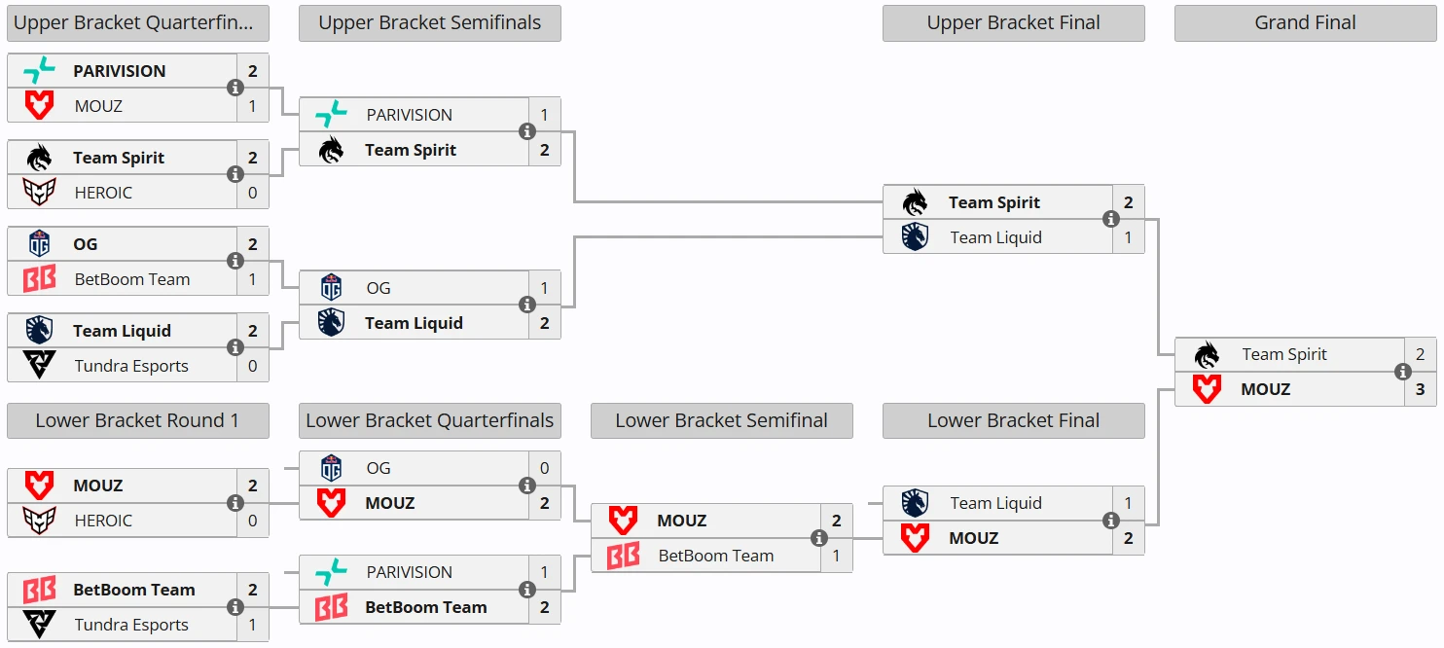Viewport: 1444px width, 648px height.
Task: Open info for PARIVISION vs BetBoom lower quarterfinal
Action: coord(527,590)
